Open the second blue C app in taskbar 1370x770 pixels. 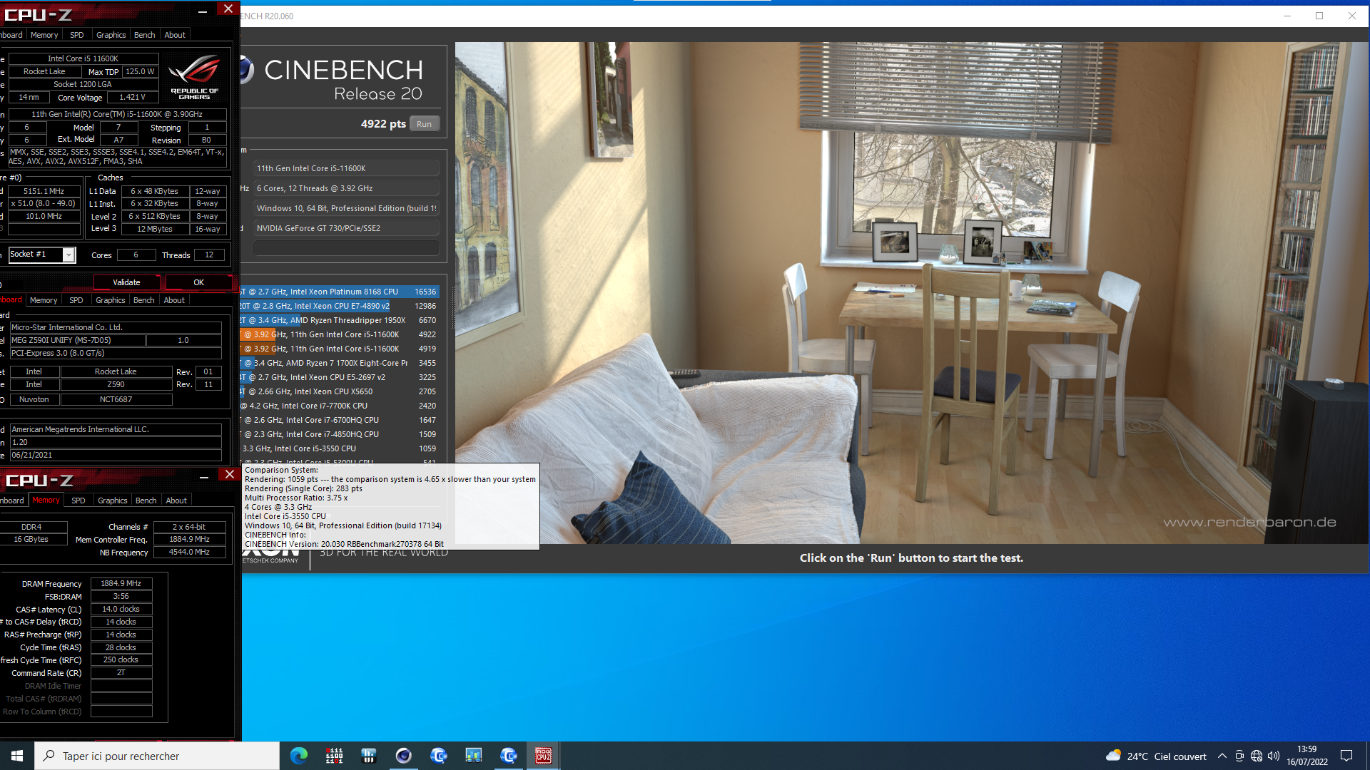point(509,756)
